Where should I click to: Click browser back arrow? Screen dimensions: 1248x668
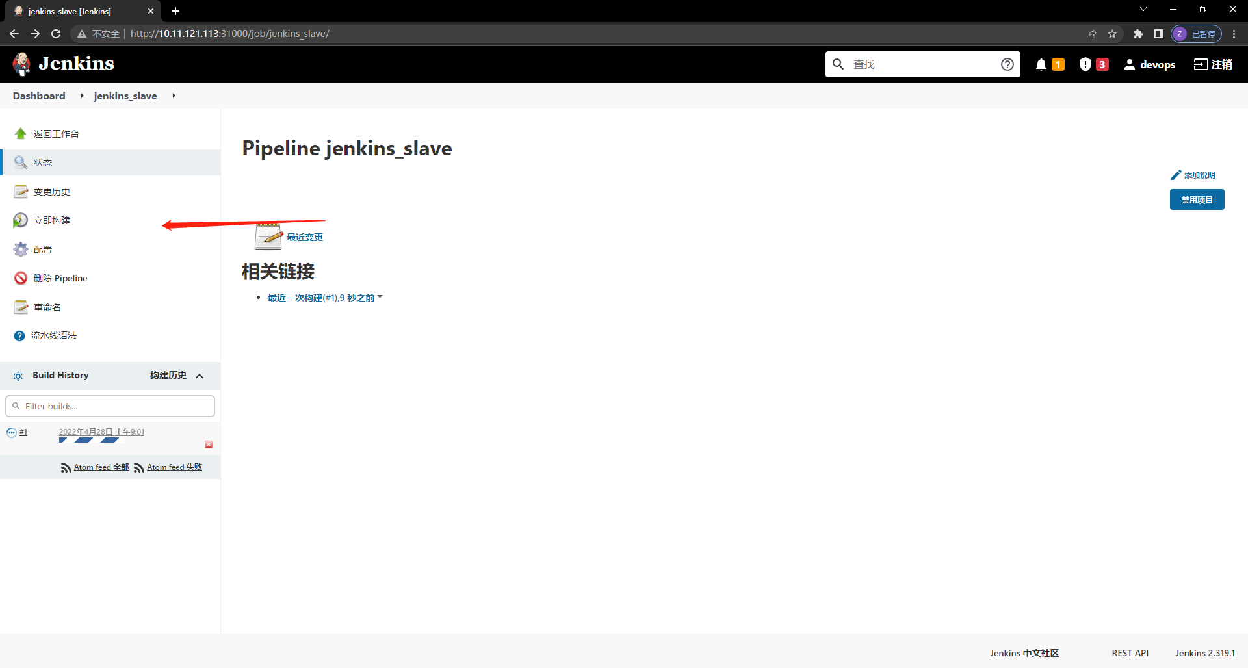point(14,34)
